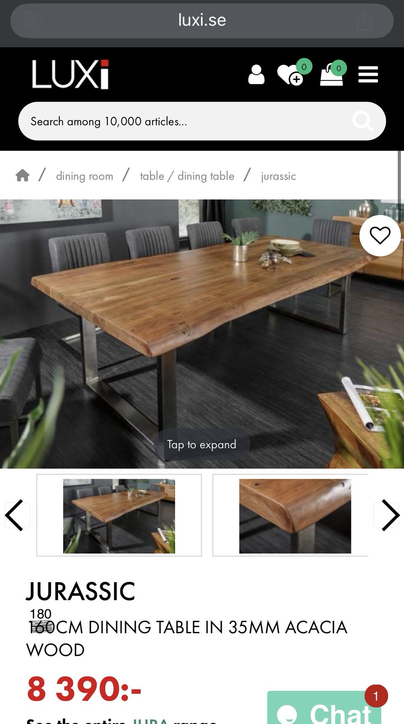Tap the browser translate icon in address bar
The image size is (404, 724).
pyautogui.click(x=32, y=21)
